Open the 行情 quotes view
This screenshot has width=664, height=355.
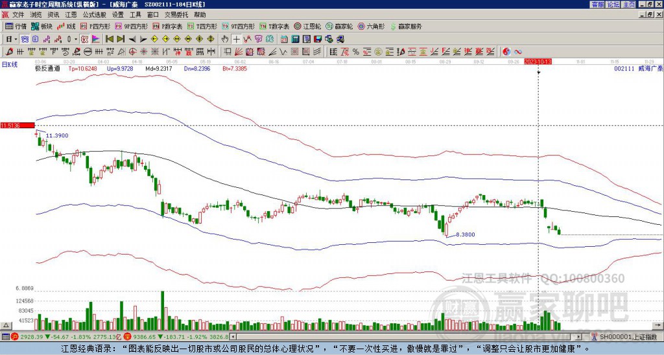(x=16, y=26)
